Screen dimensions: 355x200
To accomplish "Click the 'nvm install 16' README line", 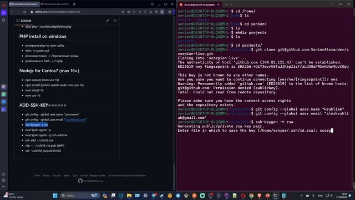I will click(x=34, y=90).
